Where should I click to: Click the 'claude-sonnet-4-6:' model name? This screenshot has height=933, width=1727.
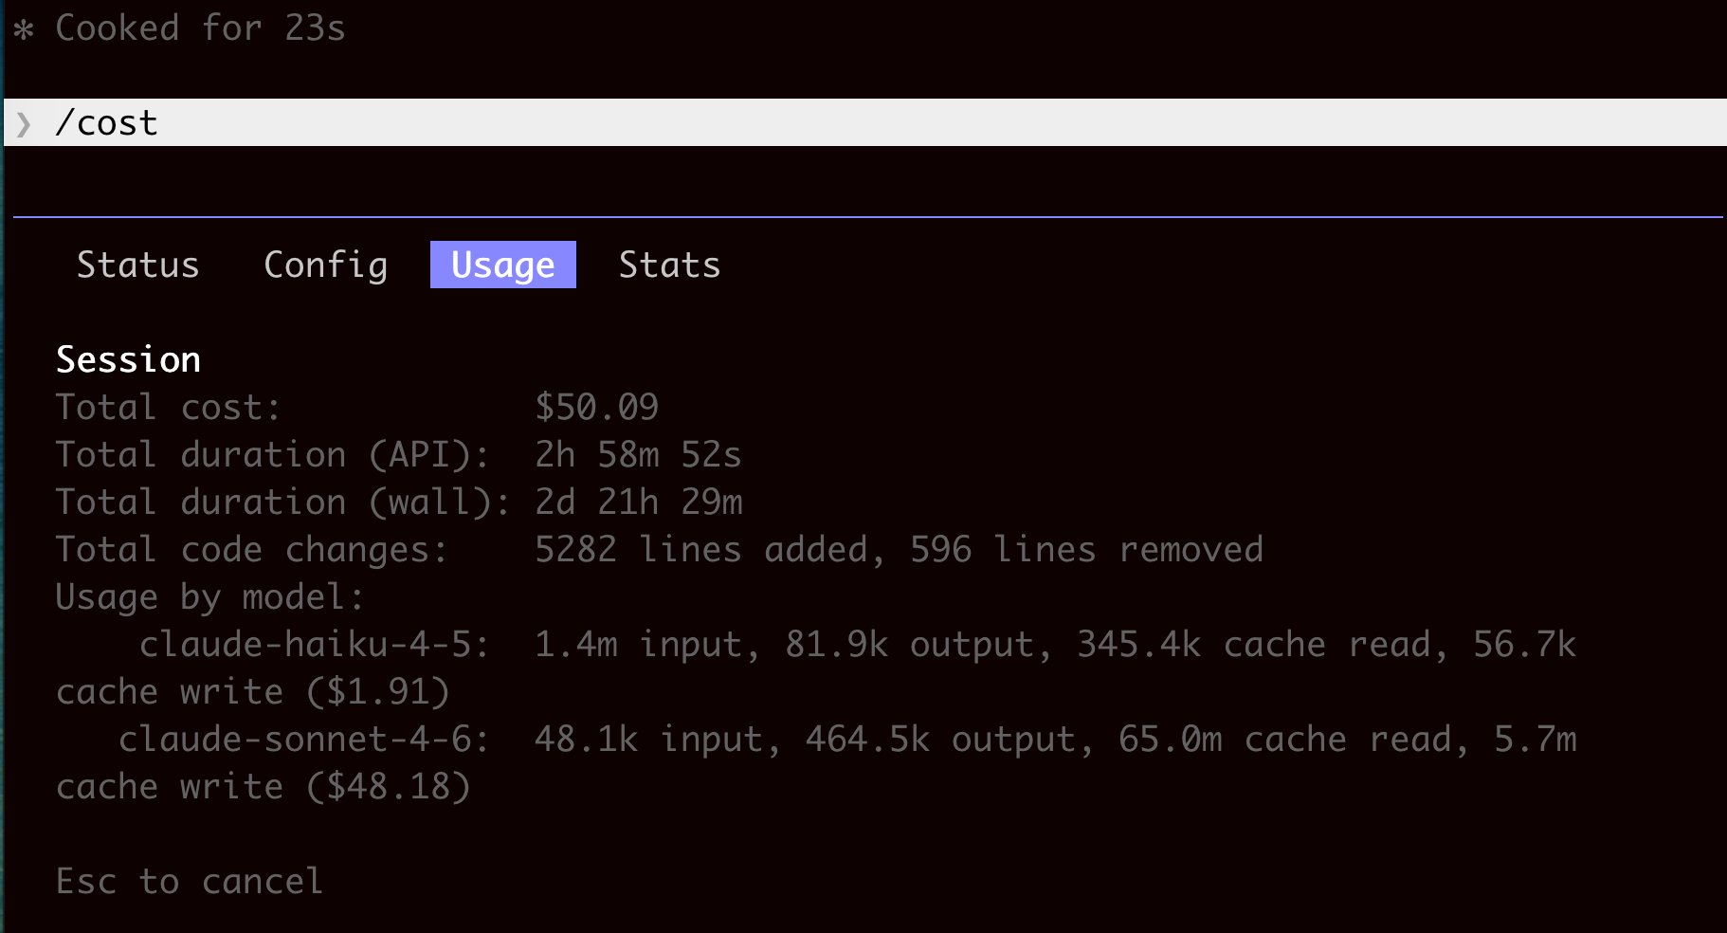click(303, 739)
